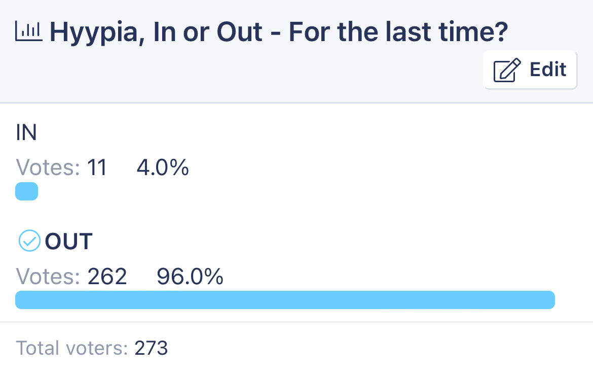Click the IN votes count 11

point(97,168)
